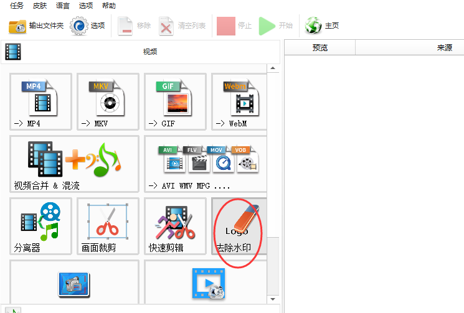The image size is (464, 313).
Task: Go to 主页 homepage globe icon
Action: pyautogui.click(x=321, y=26)
